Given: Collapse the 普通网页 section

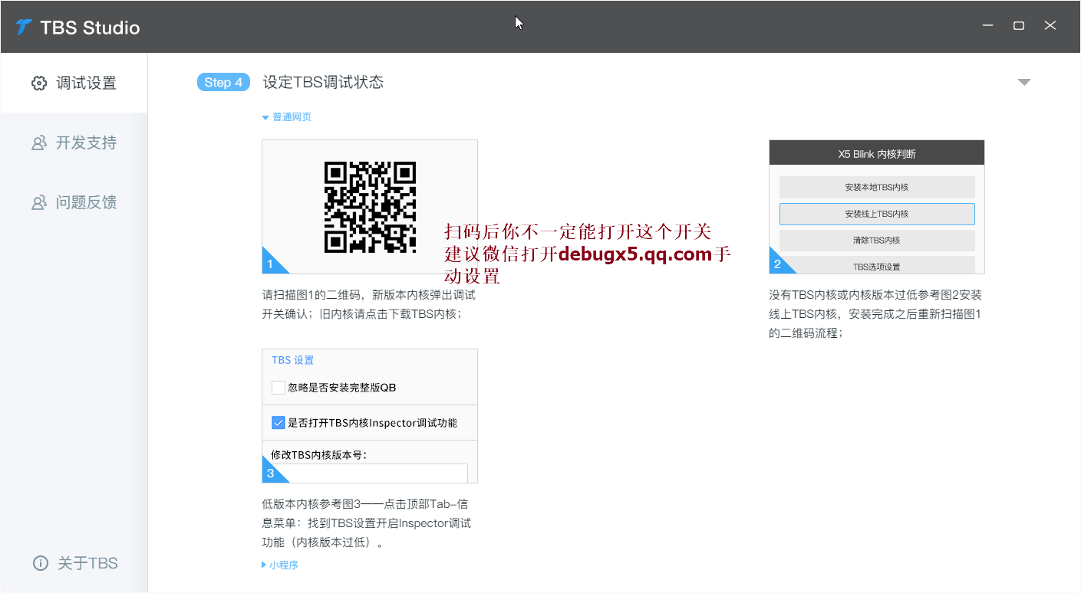Looking at the screenshot, I should point(287,117).
